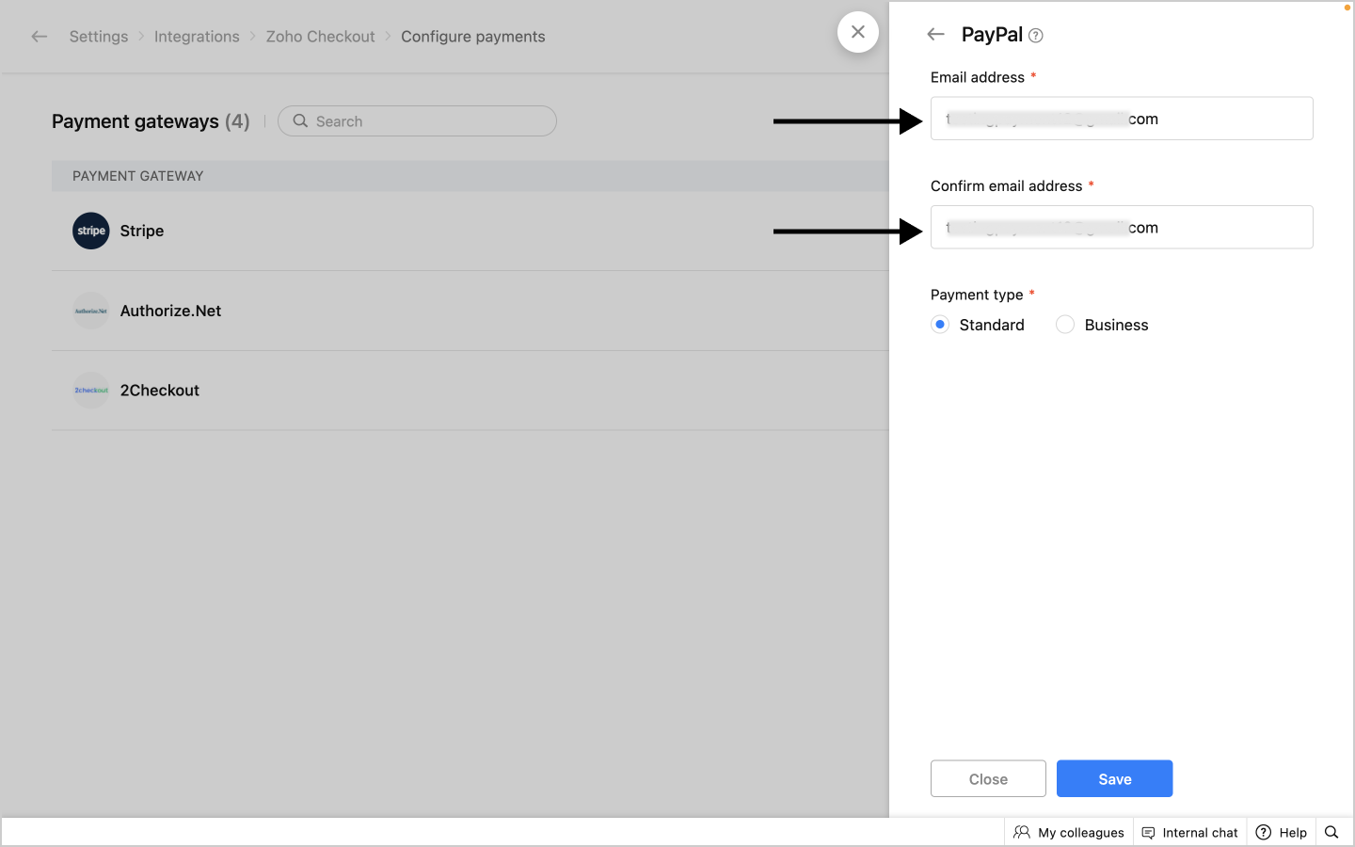
Task: Click the 2Checkout logo icon
Action: [x=91, y=391]
